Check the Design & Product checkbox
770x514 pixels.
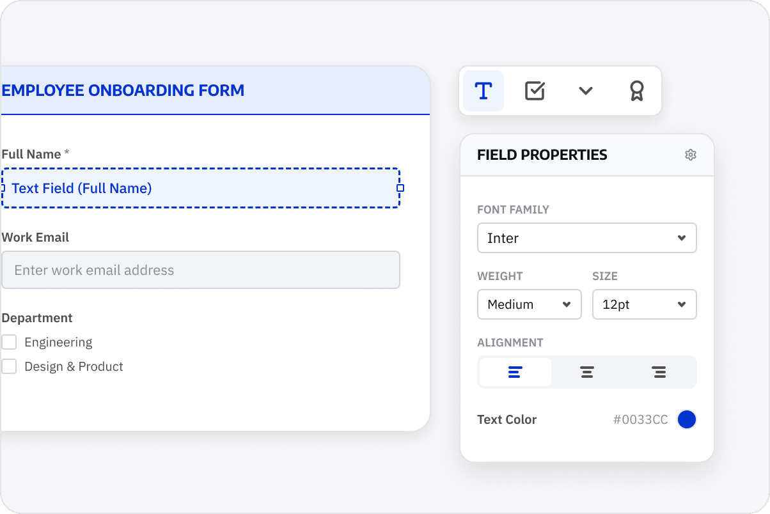pyautogui.click(x=9, y=366)
